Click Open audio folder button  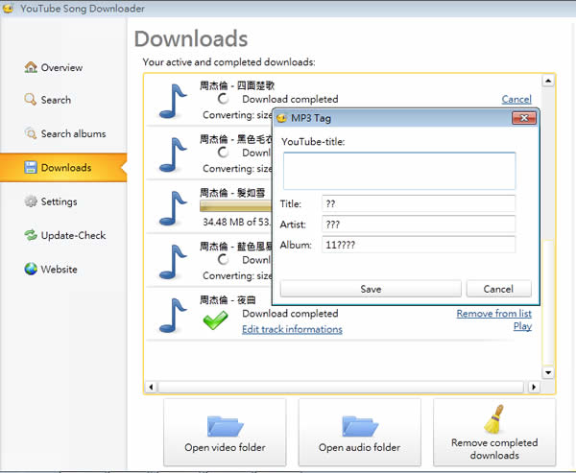(x=360, y=433)
